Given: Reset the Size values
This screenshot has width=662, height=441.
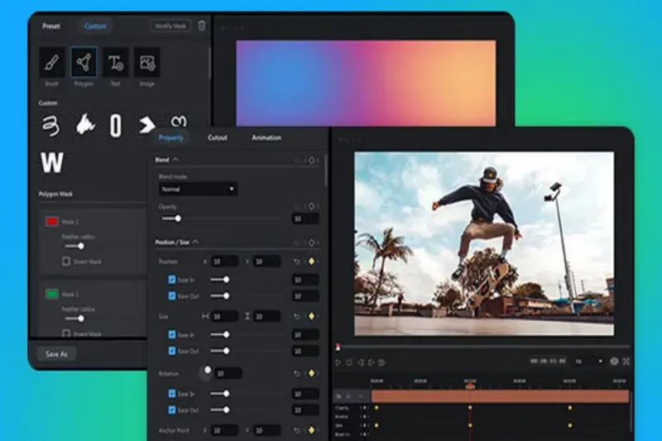Looking at the screenshot, I should click(297, 317).
